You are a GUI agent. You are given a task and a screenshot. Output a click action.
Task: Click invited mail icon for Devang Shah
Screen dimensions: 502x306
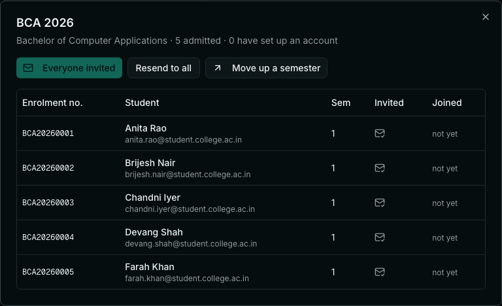[x=380, y=237]
